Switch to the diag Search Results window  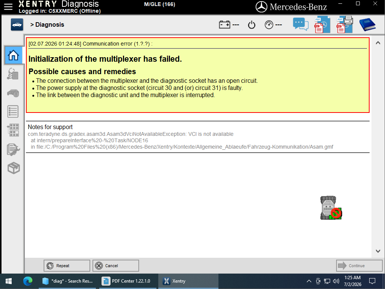click(x=67, y=281)
